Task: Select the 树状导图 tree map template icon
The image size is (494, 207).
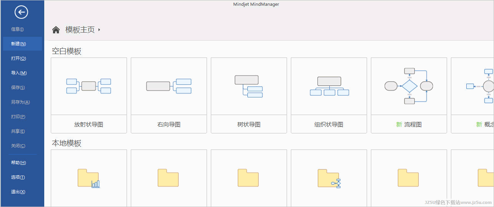Action: tap(249, 86)
